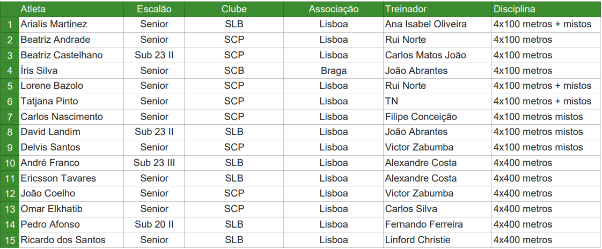
Task: Select row number 15
Action: pos(10,240)
